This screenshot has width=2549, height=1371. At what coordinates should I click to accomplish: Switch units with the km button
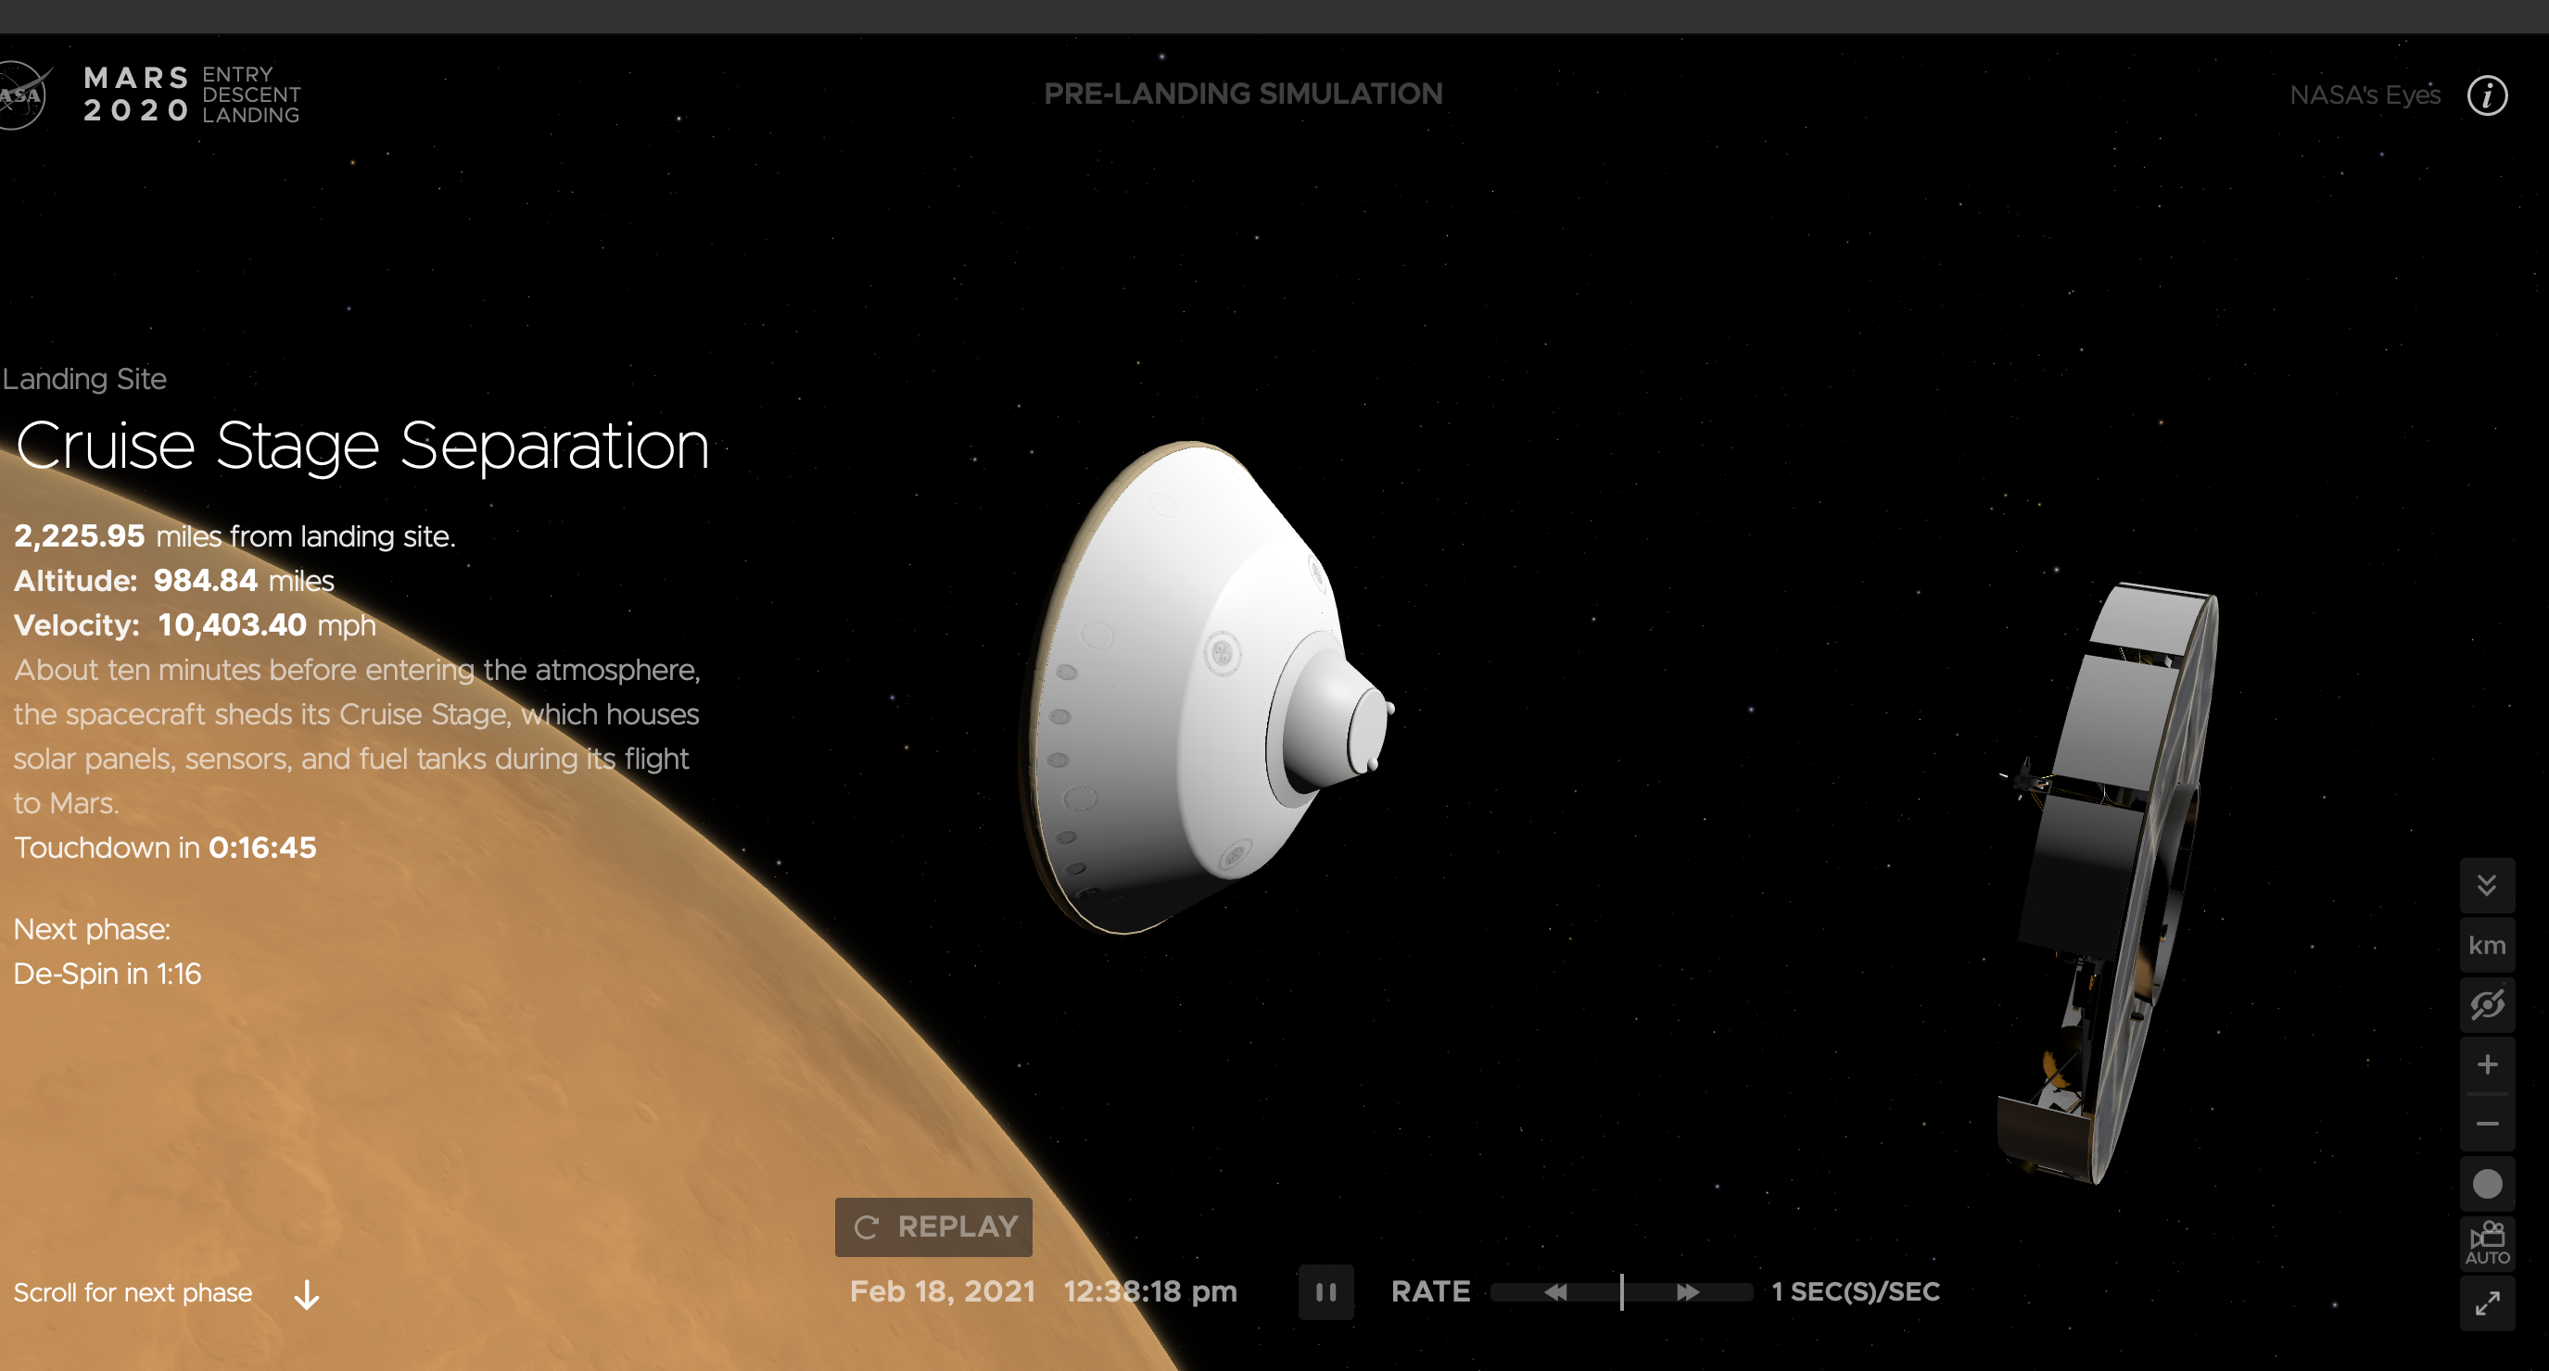[2487, 945]
